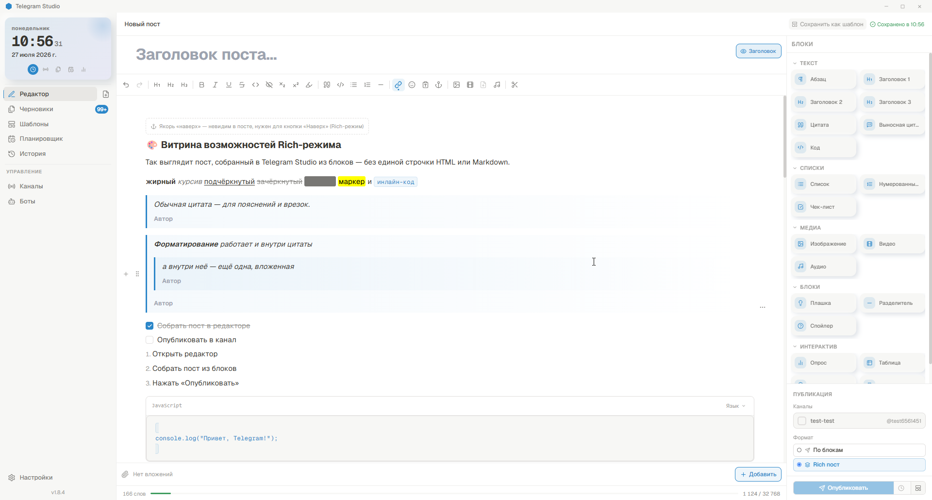
Task: Open the emoji picker
Action: 412,85
